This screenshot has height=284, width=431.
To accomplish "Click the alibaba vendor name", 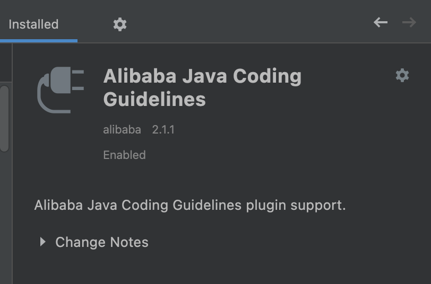I will [x=122, y=129].
